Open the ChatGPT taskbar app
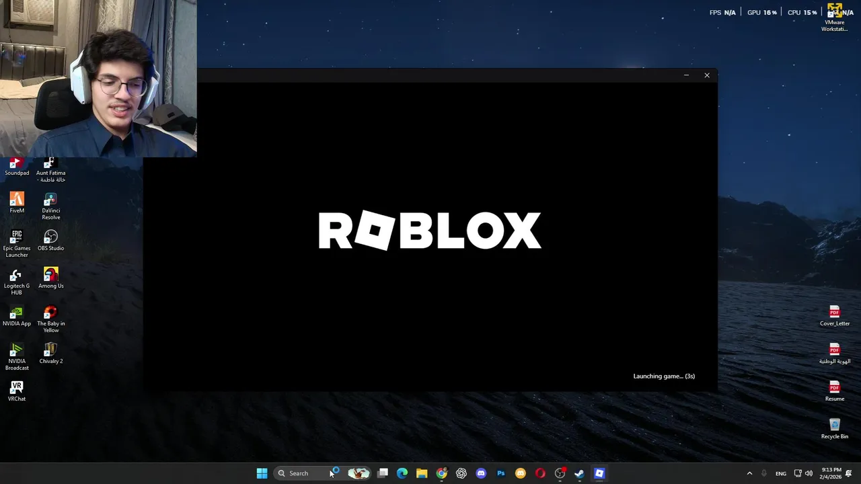Viewport: 861px width, 484px height. tap(461, 473)
